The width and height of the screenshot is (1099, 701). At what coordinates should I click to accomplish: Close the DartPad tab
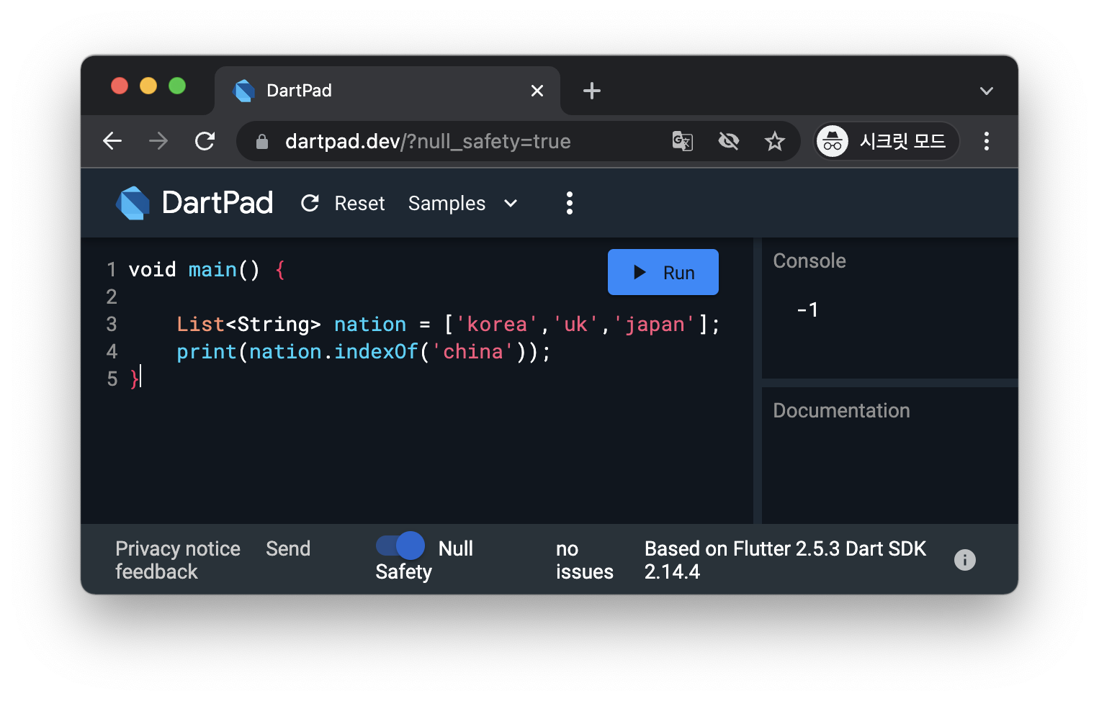(x=537, y=91)
